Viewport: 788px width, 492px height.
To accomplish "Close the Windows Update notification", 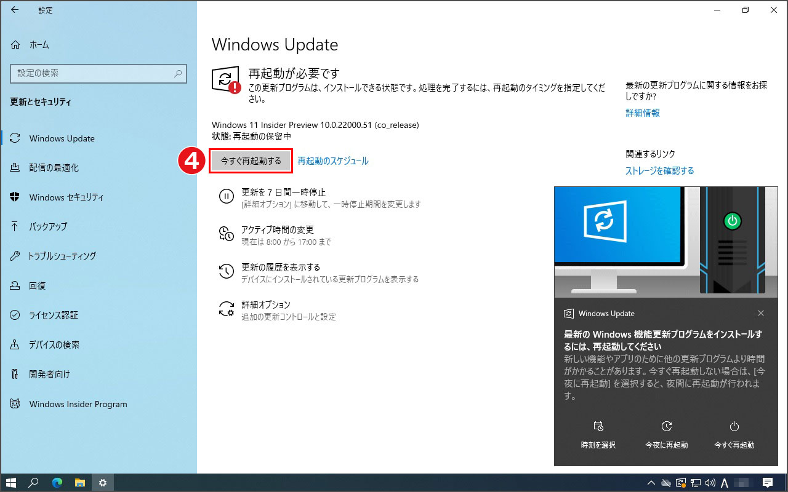I will (761, 313).
